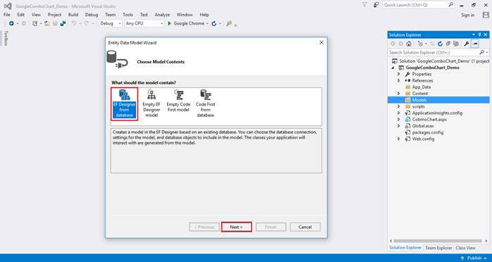Click the Next button in the wizard
The width and height of the screenshot is (492, 262).
pyautogui.click(x=236, y=227)
